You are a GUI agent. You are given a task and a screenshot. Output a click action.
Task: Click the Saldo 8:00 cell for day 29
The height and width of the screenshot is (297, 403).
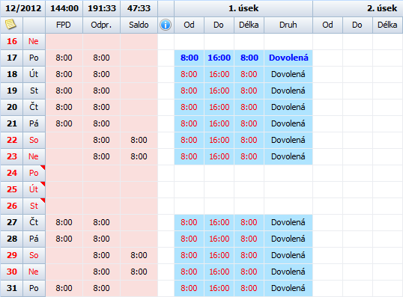tap(139, 255)
